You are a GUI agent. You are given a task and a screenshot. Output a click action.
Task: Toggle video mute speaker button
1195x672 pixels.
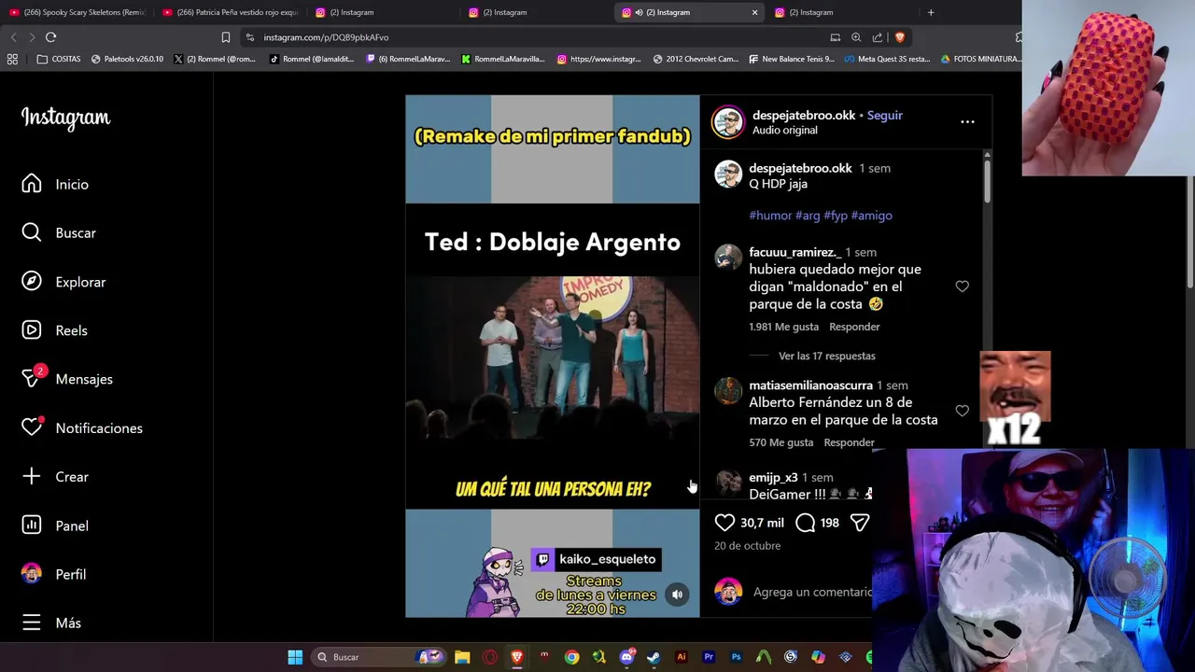pyautogui.click(x=678, y=595)
